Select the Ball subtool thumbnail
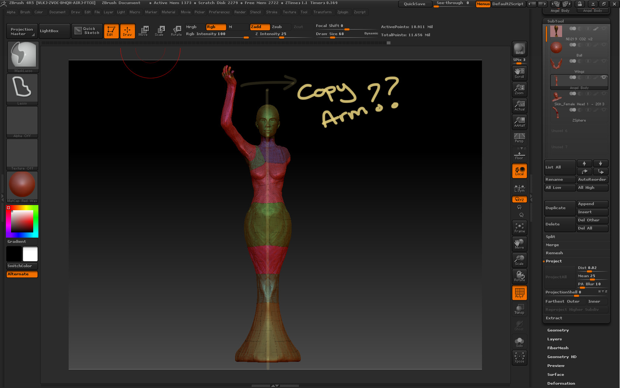Screen dimensions: 620x388 pos(556,47)
